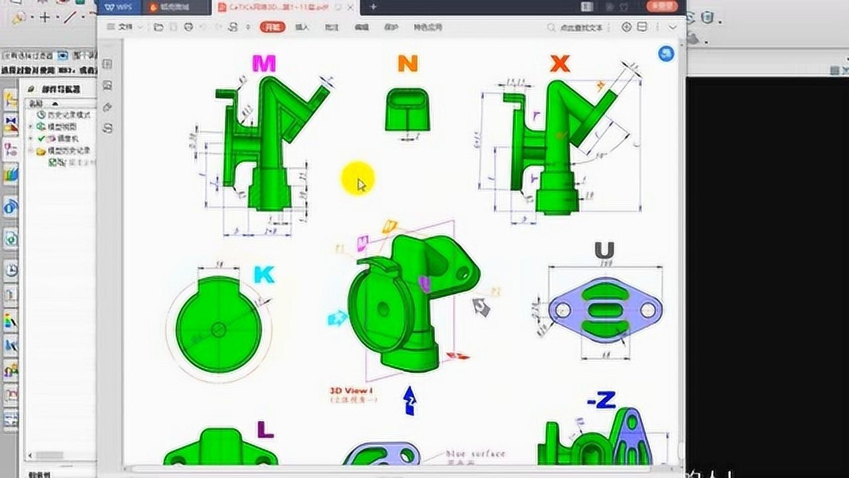The height and width of the screenshot is (478, 849).
Task: Toggle the green check on 摄像机 node
Action: click(x=41, y=139)
